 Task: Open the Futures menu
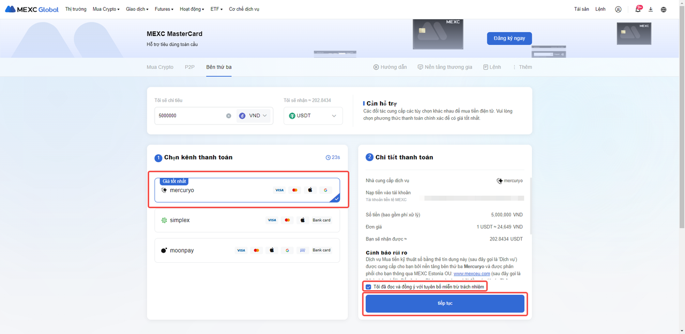pos(164,9)
